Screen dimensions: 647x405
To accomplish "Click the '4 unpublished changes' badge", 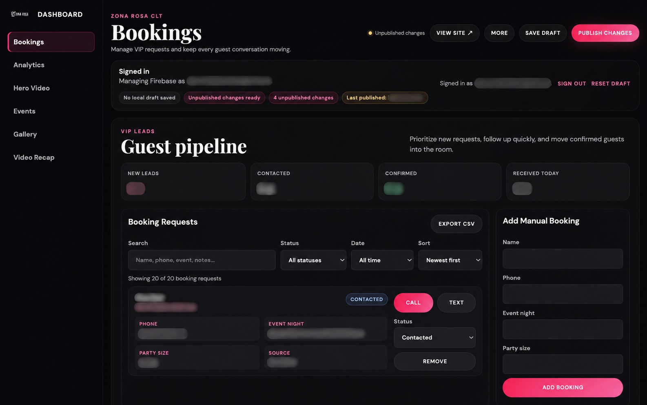I will point(304,98).
